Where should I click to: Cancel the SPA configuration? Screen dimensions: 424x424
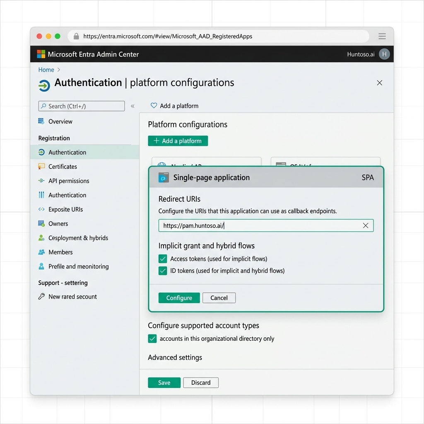219,298
